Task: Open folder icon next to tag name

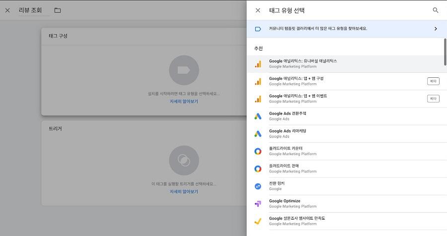Action: [x=58, y=10]
